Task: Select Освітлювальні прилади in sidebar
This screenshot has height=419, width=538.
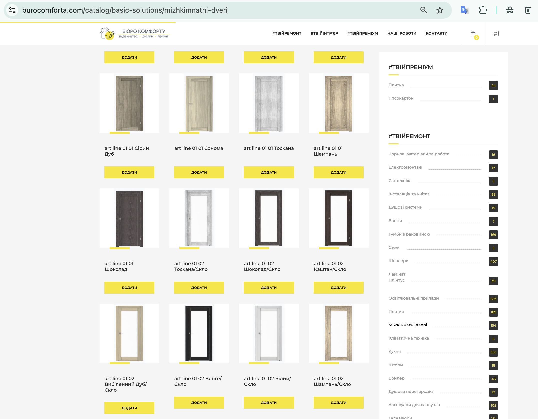Action: 413,298
